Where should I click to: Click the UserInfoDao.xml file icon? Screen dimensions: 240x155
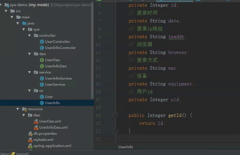(x=36, y=127)
